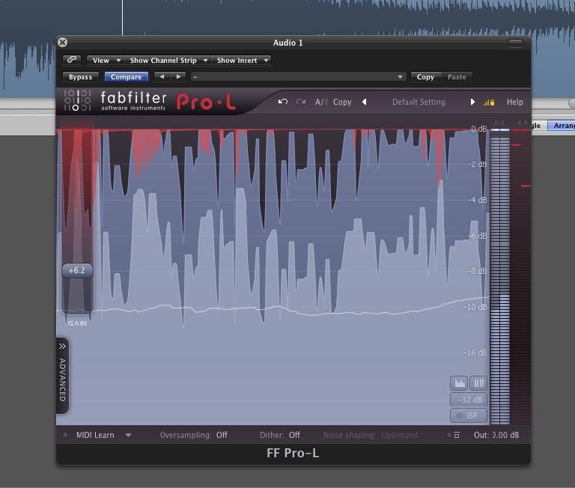This screenshot has width=575, height=488.
Task: Copy state A to B in Pro-L
Action: [x=342, y=102]
